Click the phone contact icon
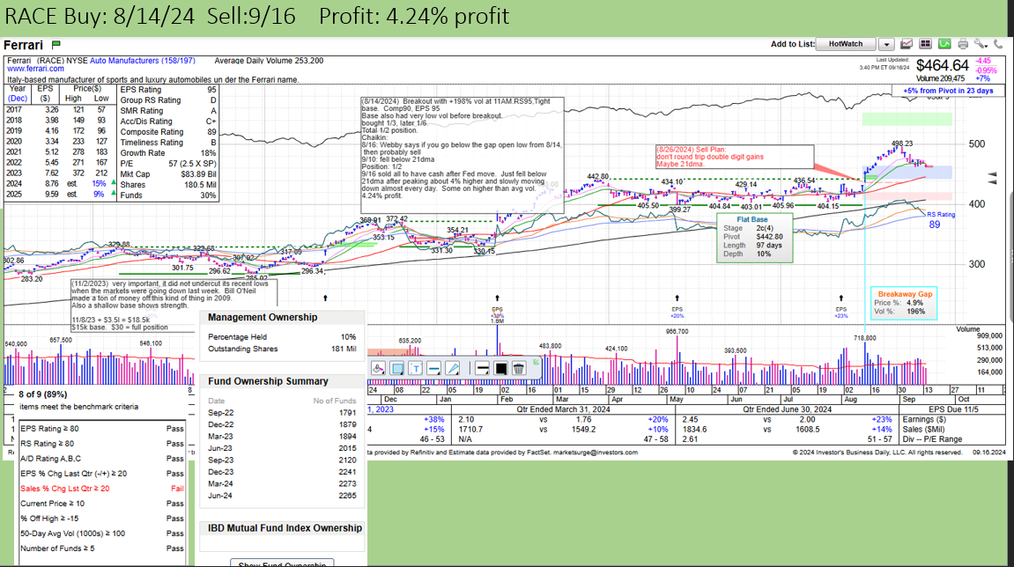1014x567 pixels. (999, 44)
